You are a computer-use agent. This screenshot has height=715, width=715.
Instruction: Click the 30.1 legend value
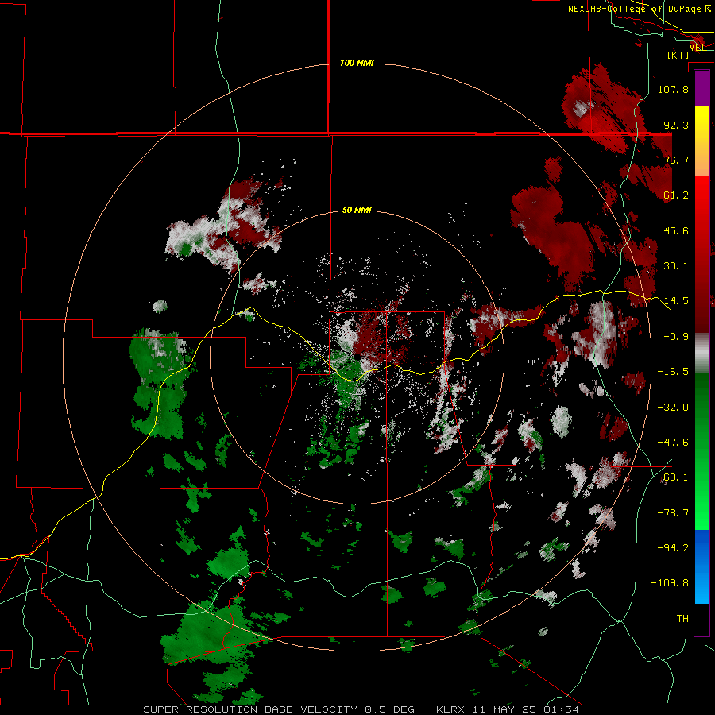676,266
